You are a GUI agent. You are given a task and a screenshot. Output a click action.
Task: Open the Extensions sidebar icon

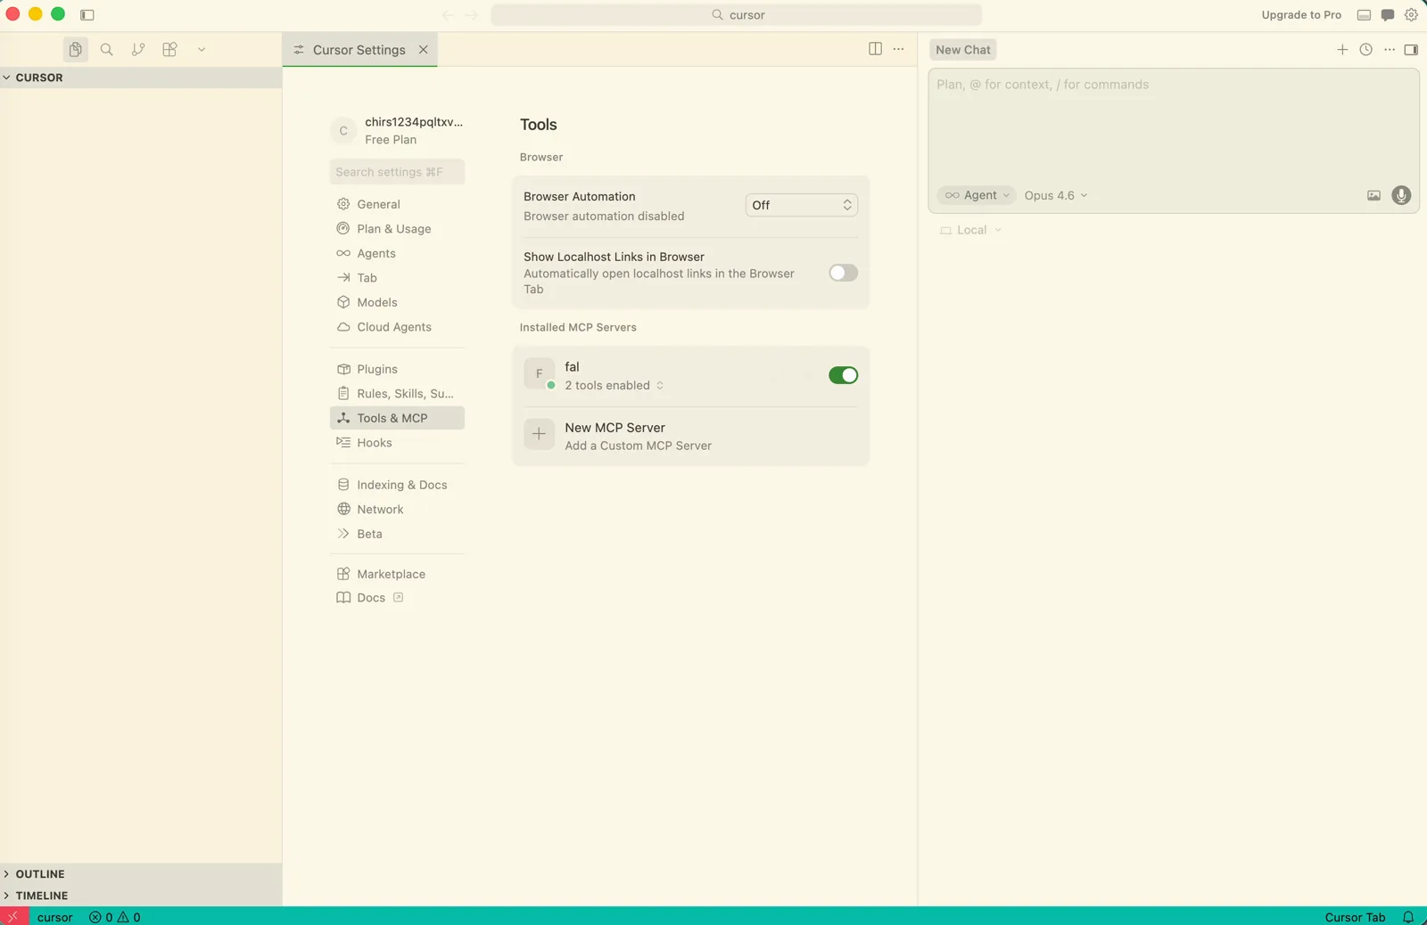(169, 50)
